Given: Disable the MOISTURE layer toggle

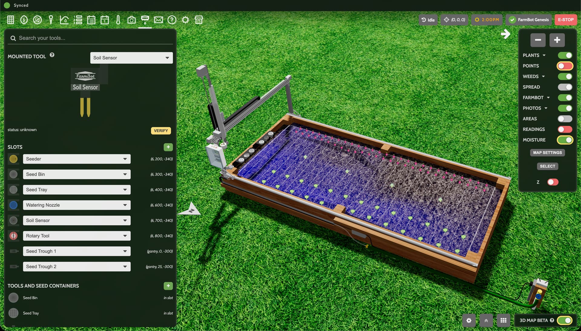Looking at the screenshot, I should coord(565,140).
